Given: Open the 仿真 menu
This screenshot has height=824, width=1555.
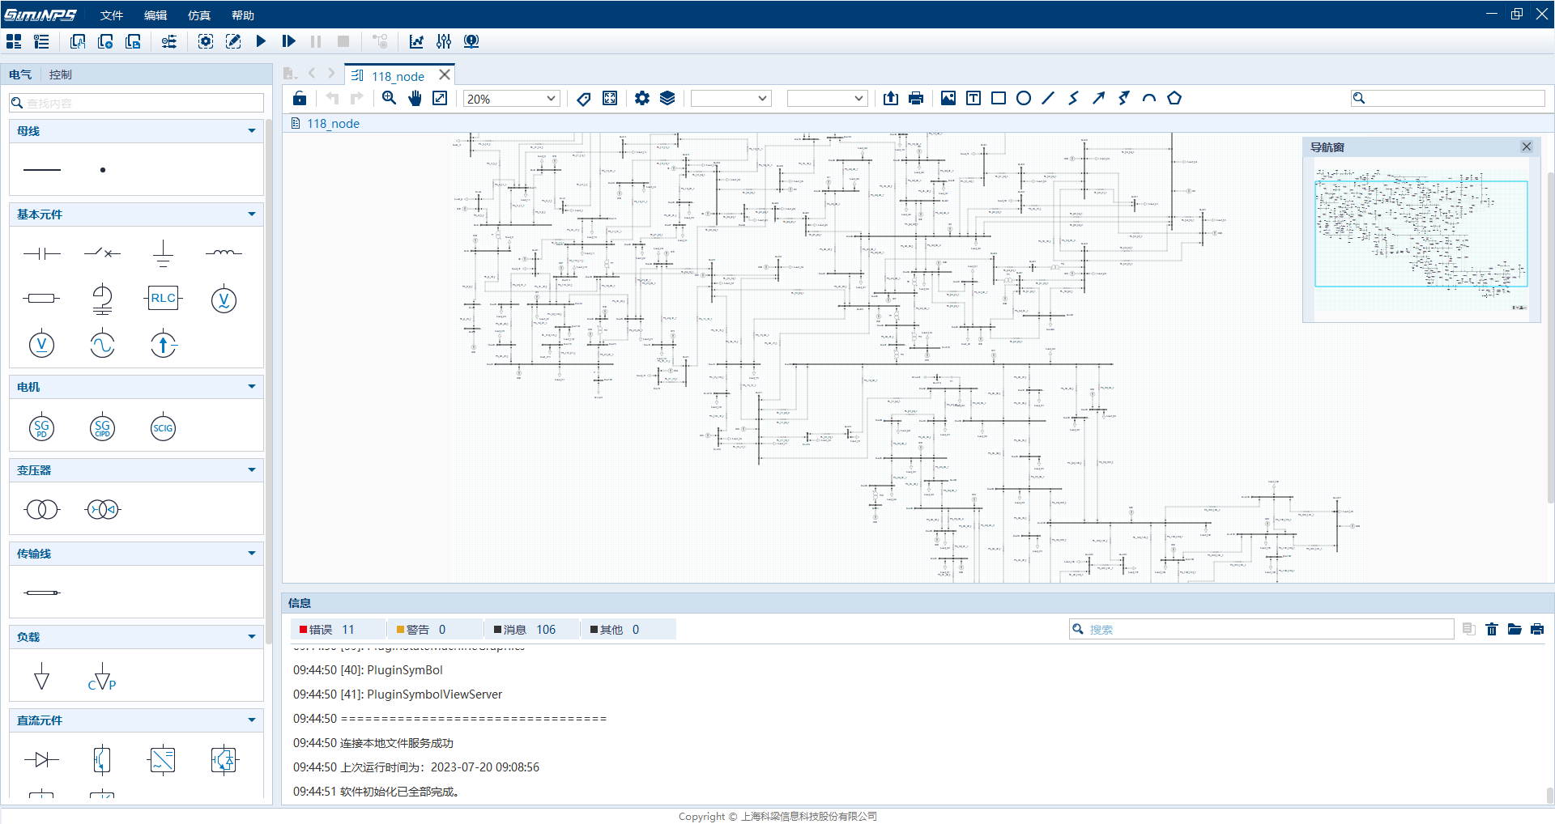Looking at the screenshot, I should point(198,15).
